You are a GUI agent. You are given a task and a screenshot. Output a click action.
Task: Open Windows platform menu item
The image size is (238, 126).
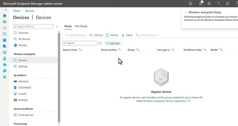pos(24,81)
